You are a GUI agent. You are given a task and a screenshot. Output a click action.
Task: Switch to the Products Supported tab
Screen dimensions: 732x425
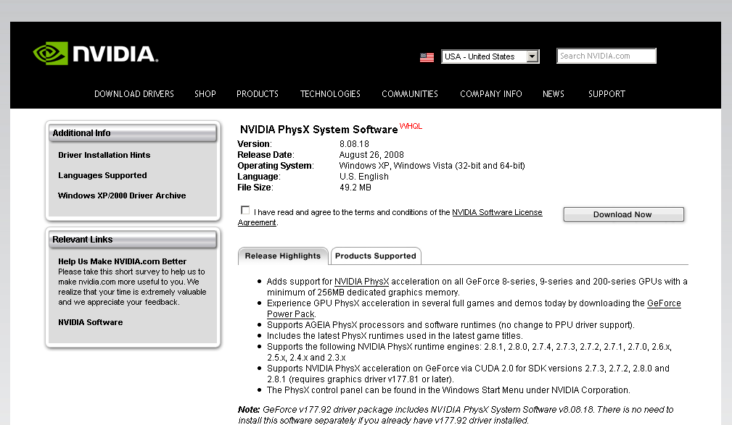pos(376,256)
